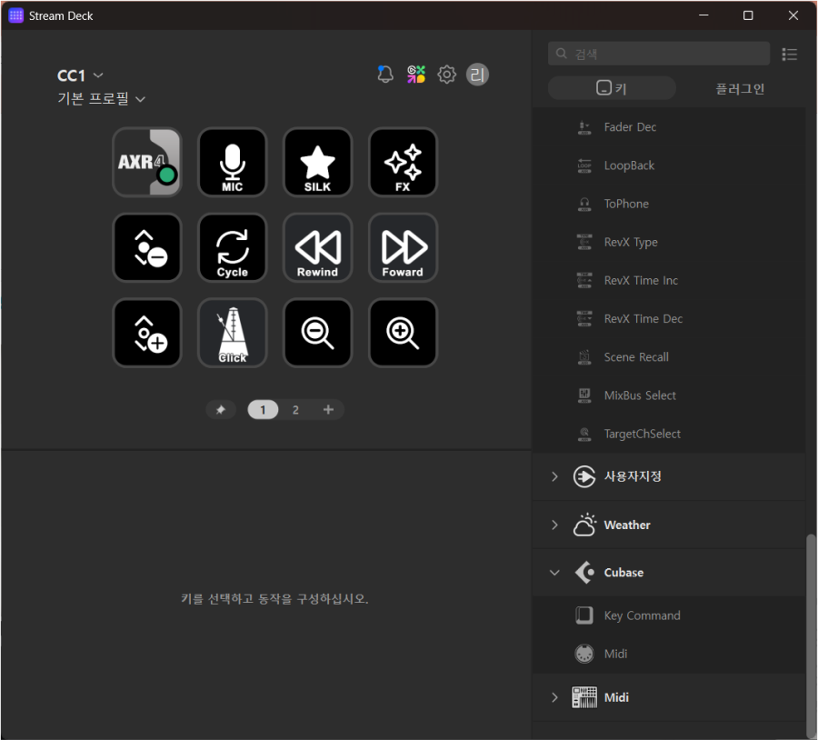Minimize the Stream Deck window
Viewport: 818px width, 740px height.
tap(703, 15)
